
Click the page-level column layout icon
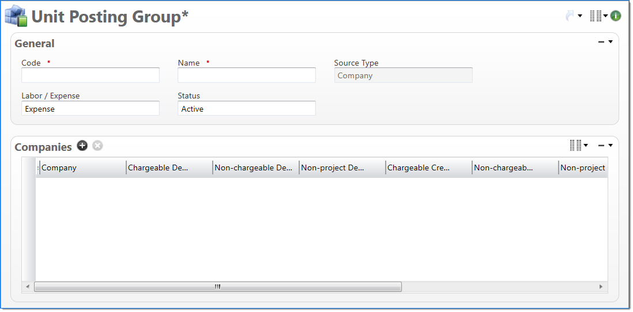pyautogui.click(x=596, y=16)
